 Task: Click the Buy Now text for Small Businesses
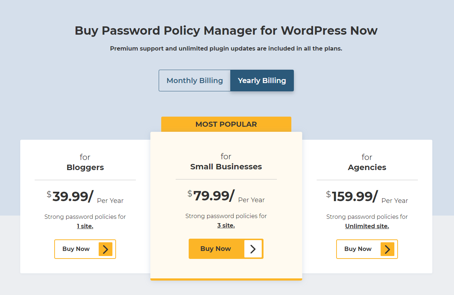(215, 248)
